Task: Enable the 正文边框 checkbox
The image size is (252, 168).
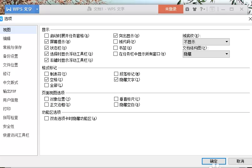Action: pos(46,105)
